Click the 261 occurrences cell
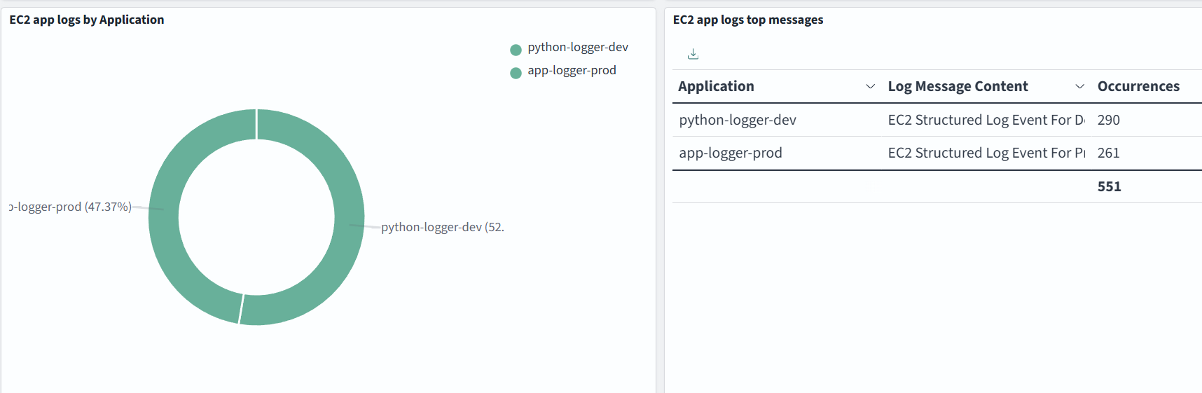Viewport: 1202px width, 393px height. (1108, 153)
